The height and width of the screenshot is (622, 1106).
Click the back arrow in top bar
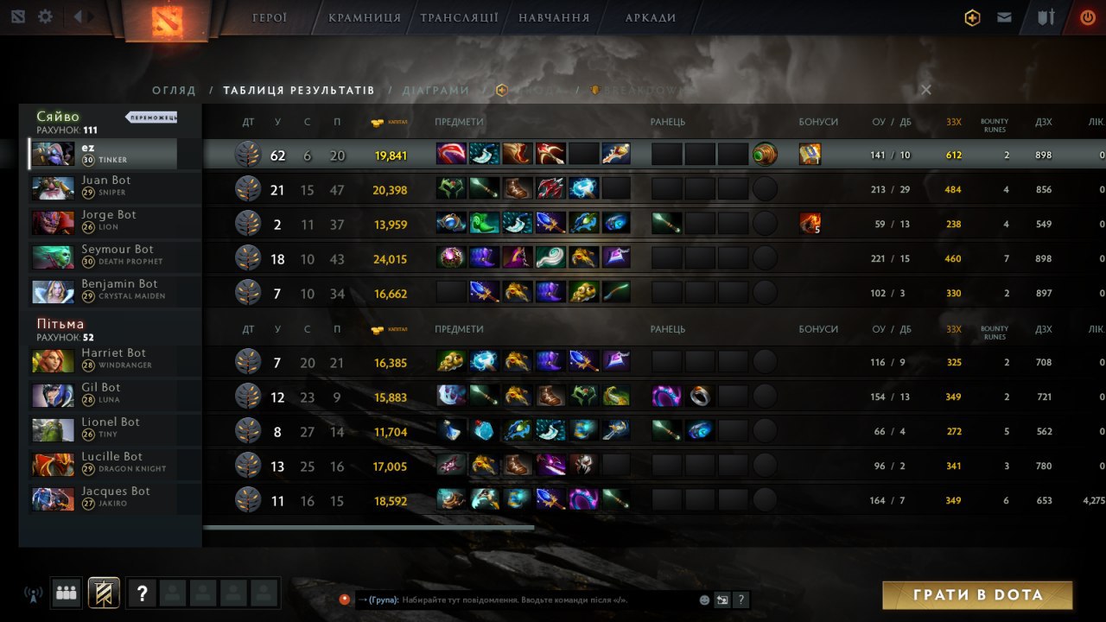tap(79, 16)
